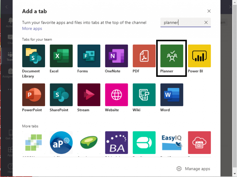The width and height of the screenshot is (237, 177).
Task: Pick the Power BI app tile
Action: point(199,56)
